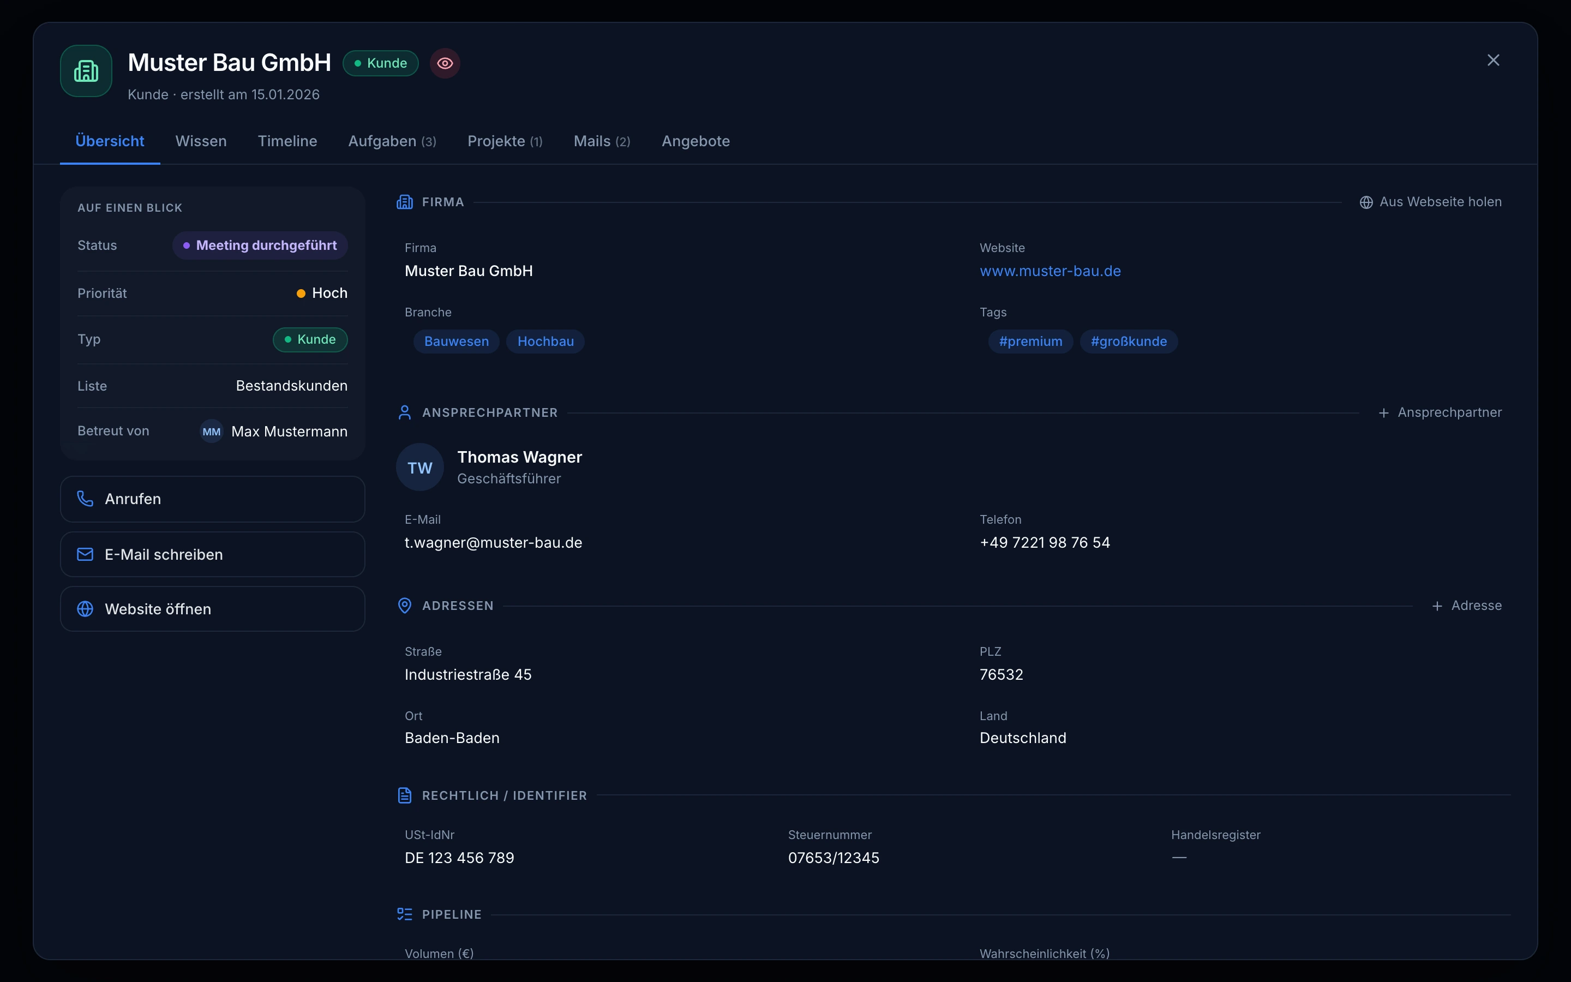
Task: Click the email t.wagner@muster-bau.de
Action: [493, 542]
